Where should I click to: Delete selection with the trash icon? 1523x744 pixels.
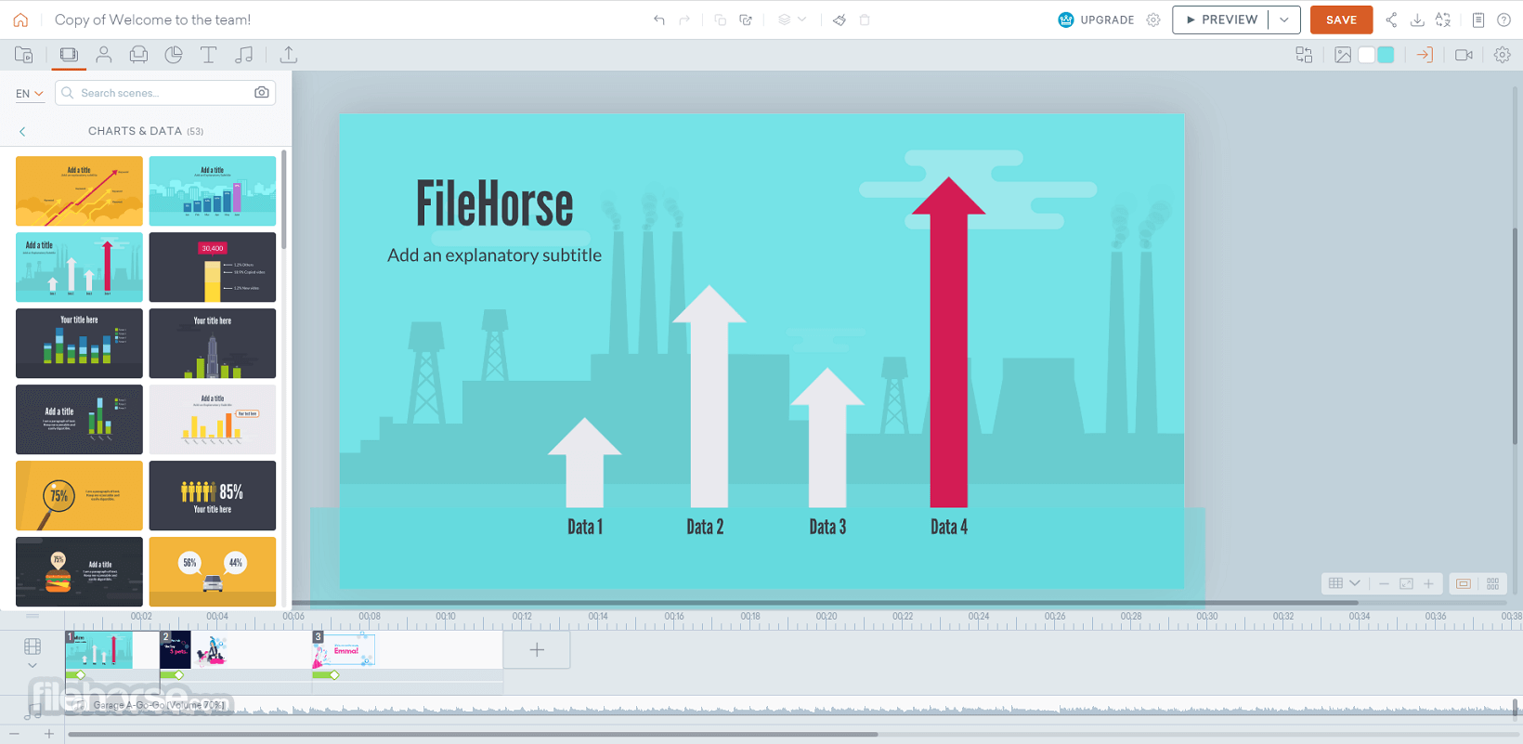tap(865, 20)
